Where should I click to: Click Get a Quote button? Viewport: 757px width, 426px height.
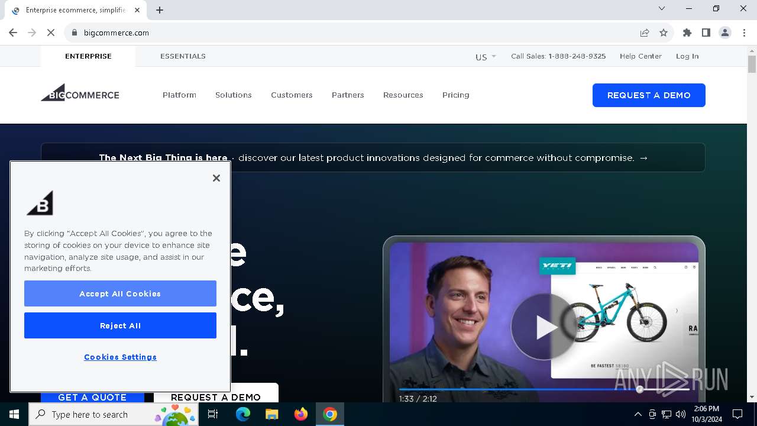tap(92, 396)
